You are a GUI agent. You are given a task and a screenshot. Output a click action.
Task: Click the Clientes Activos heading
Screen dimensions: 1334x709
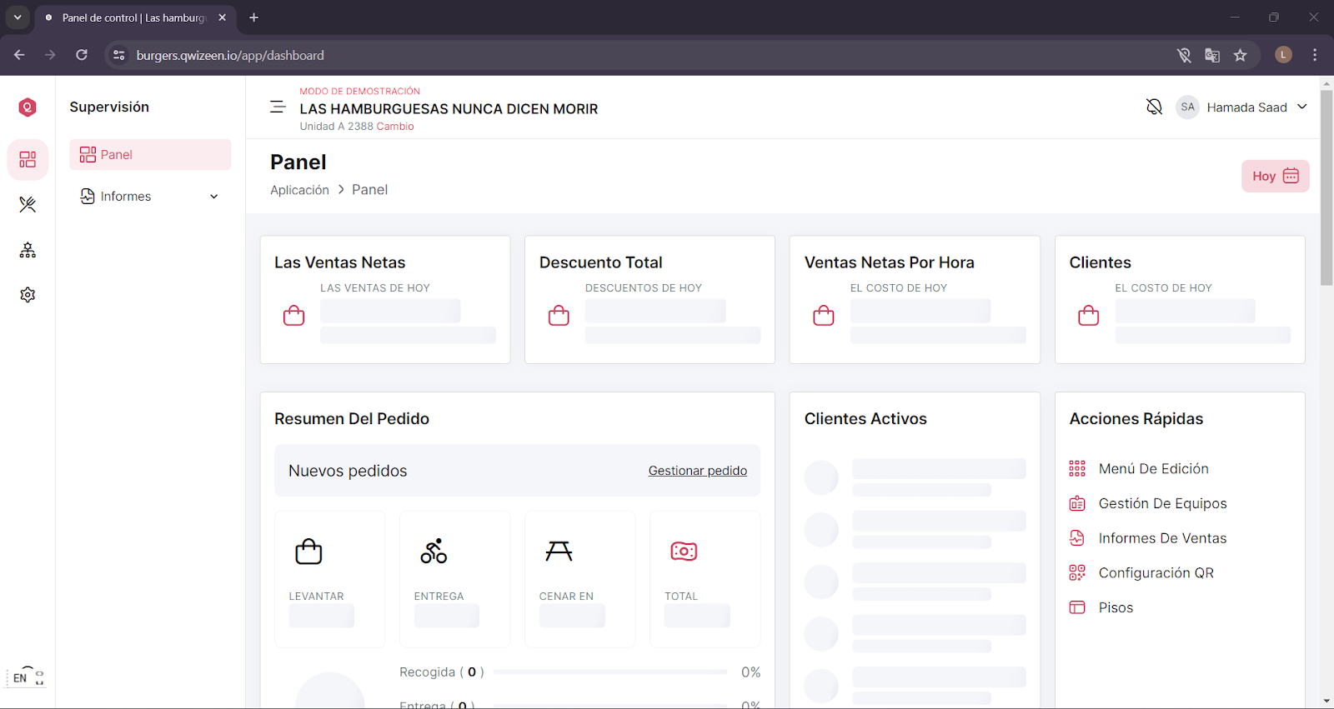[x=865, y=419]
